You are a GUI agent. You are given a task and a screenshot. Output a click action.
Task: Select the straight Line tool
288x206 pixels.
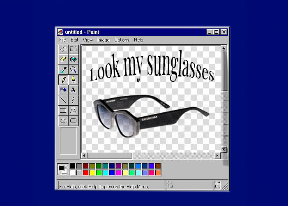click(x=63, y=100)
